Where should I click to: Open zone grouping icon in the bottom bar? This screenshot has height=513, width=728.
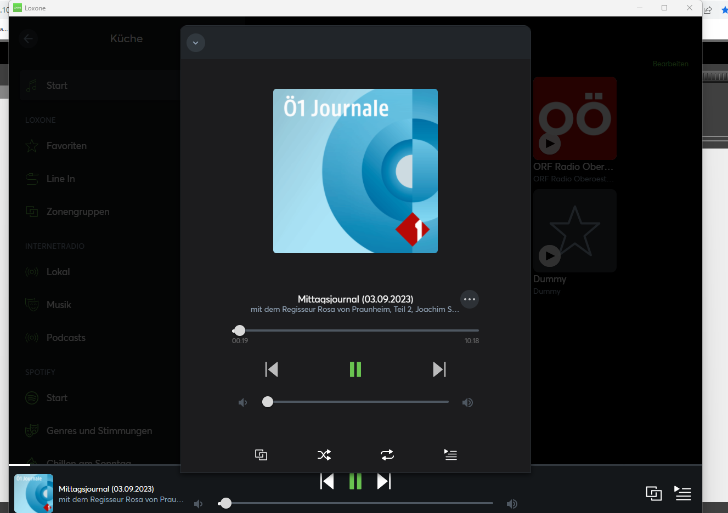653,493
